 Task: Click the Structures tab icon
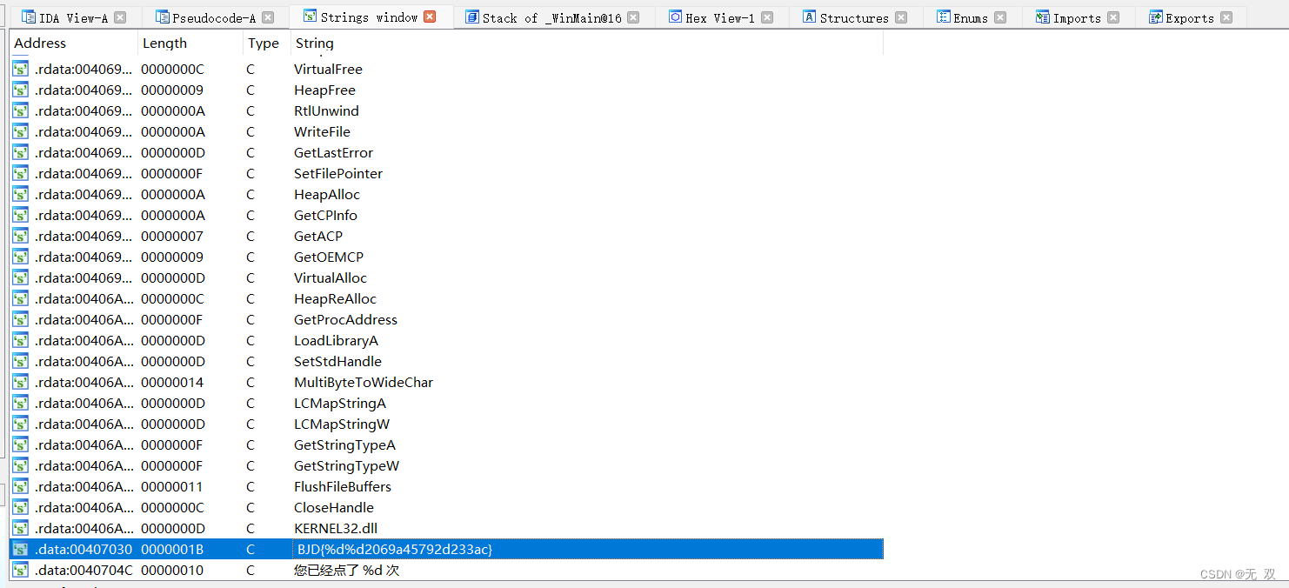pyautogui.click(x=811, y=16)
